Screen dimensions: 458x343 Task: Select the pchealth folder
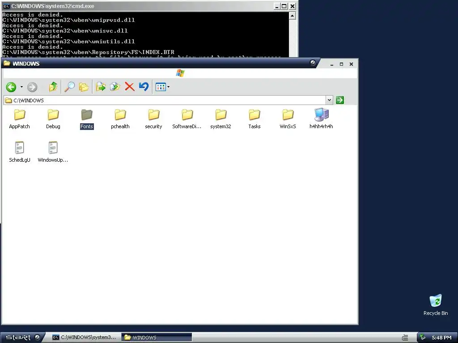point(120,119)
